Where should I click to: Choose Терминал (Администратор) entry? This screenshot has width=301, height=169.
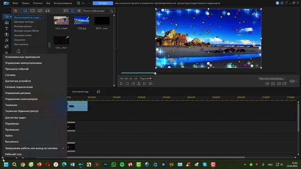tap(22, 111)
